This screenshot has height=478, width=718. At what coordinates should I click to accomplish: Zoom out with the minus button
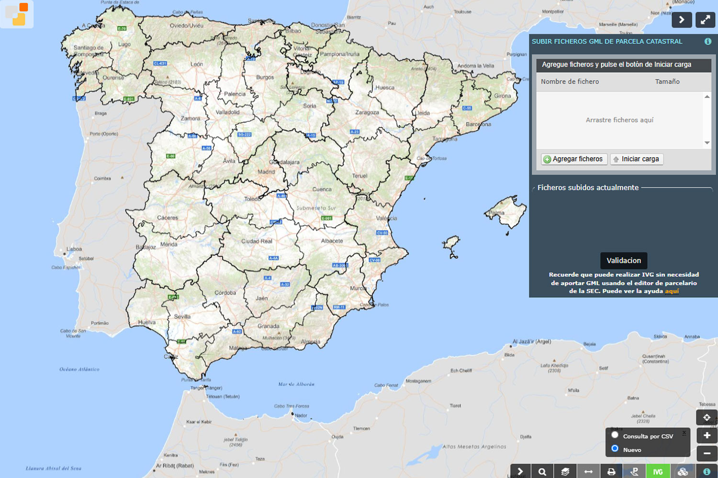707,453
